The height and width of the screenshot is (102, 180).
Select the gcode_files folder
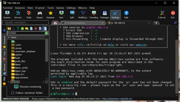[18, 61]
